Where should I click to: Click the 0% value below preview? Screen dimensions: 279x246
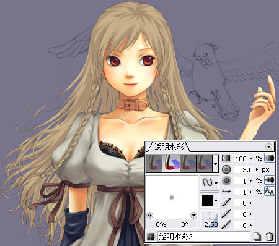(161, 224)
